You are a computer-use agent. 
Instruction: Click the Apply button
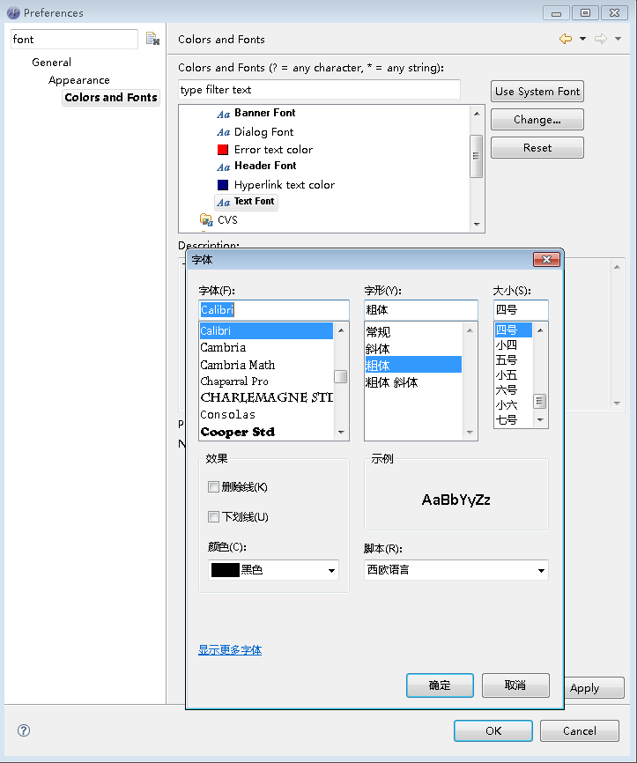click(594, 687)
